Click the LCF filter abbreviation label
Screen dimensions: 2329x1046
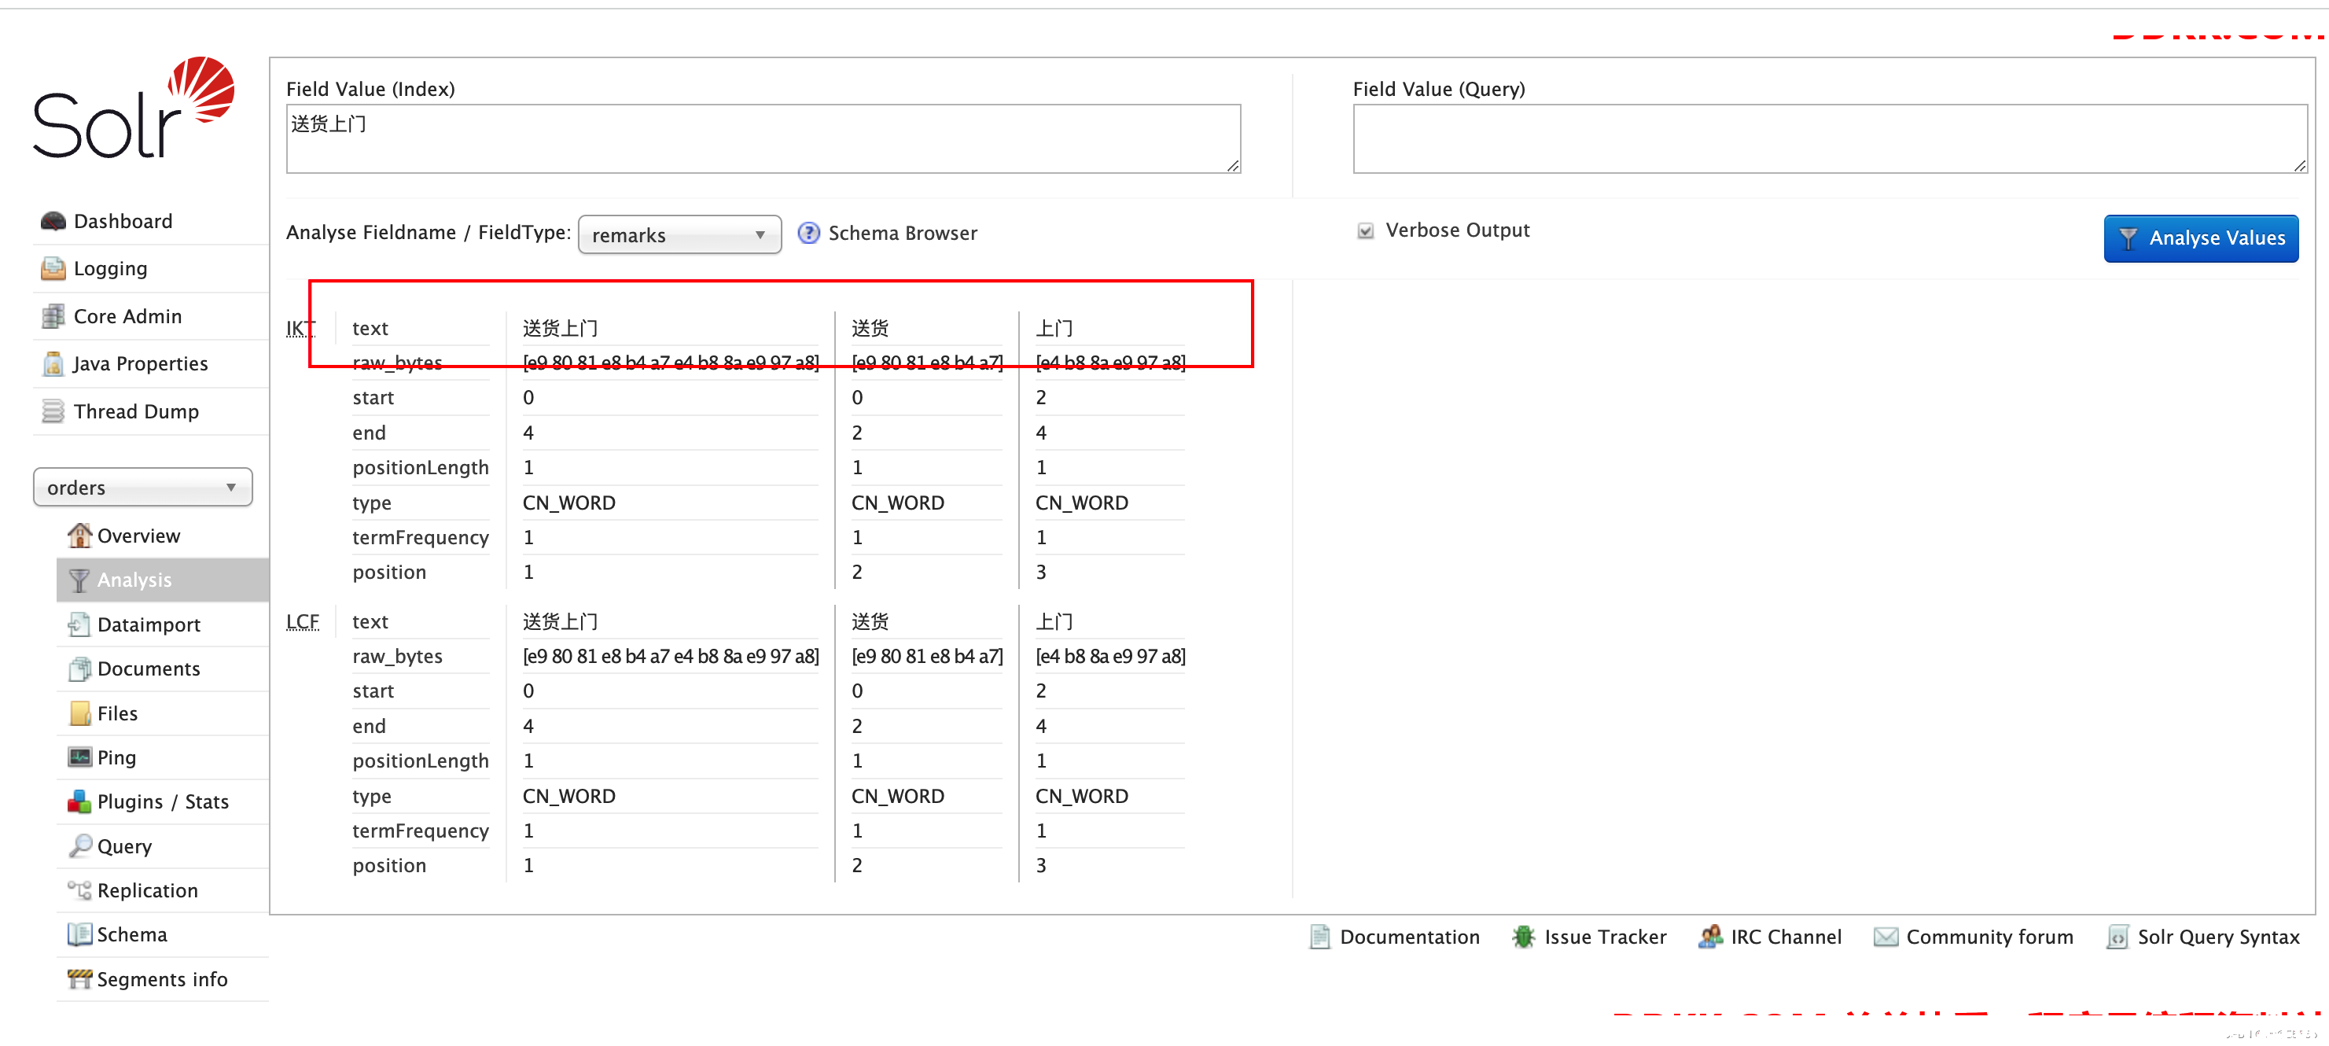click(x=303, y=621)
